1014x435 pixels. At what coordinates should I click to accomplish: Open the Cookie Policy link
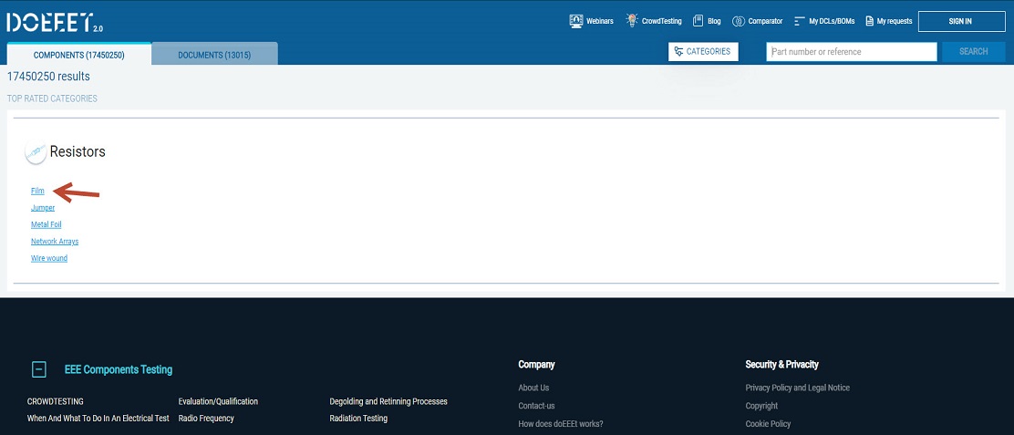click(768, 424)
